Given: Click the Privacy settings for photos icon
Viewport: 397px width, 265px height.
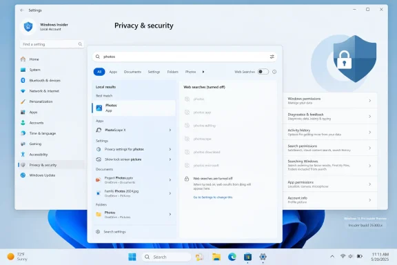Looking at the screenshot, I should click(x=99, y=149).
